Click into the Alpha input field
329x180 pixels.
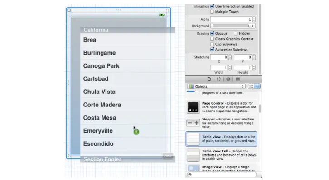(231, 19)
